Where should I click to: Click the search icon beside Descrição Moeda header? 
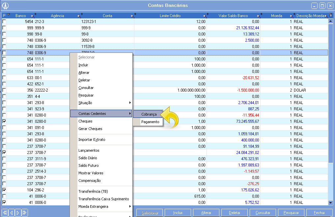click(x=326, y=16)
